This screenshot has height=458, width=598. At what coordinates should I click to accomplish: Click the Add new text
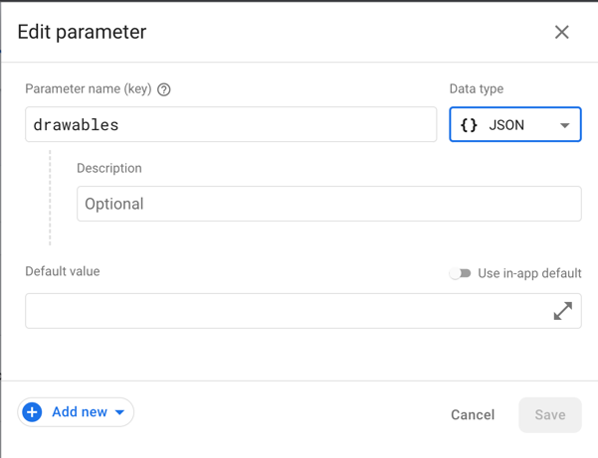pos(80,412)
